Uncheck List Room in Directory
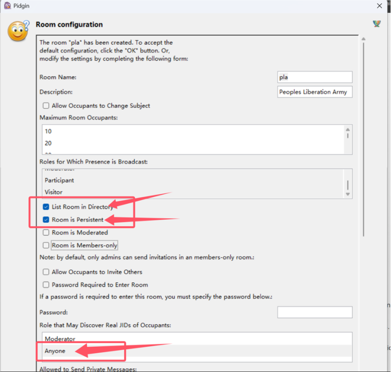The image size is (391, 372). click(x=46, y=207)
